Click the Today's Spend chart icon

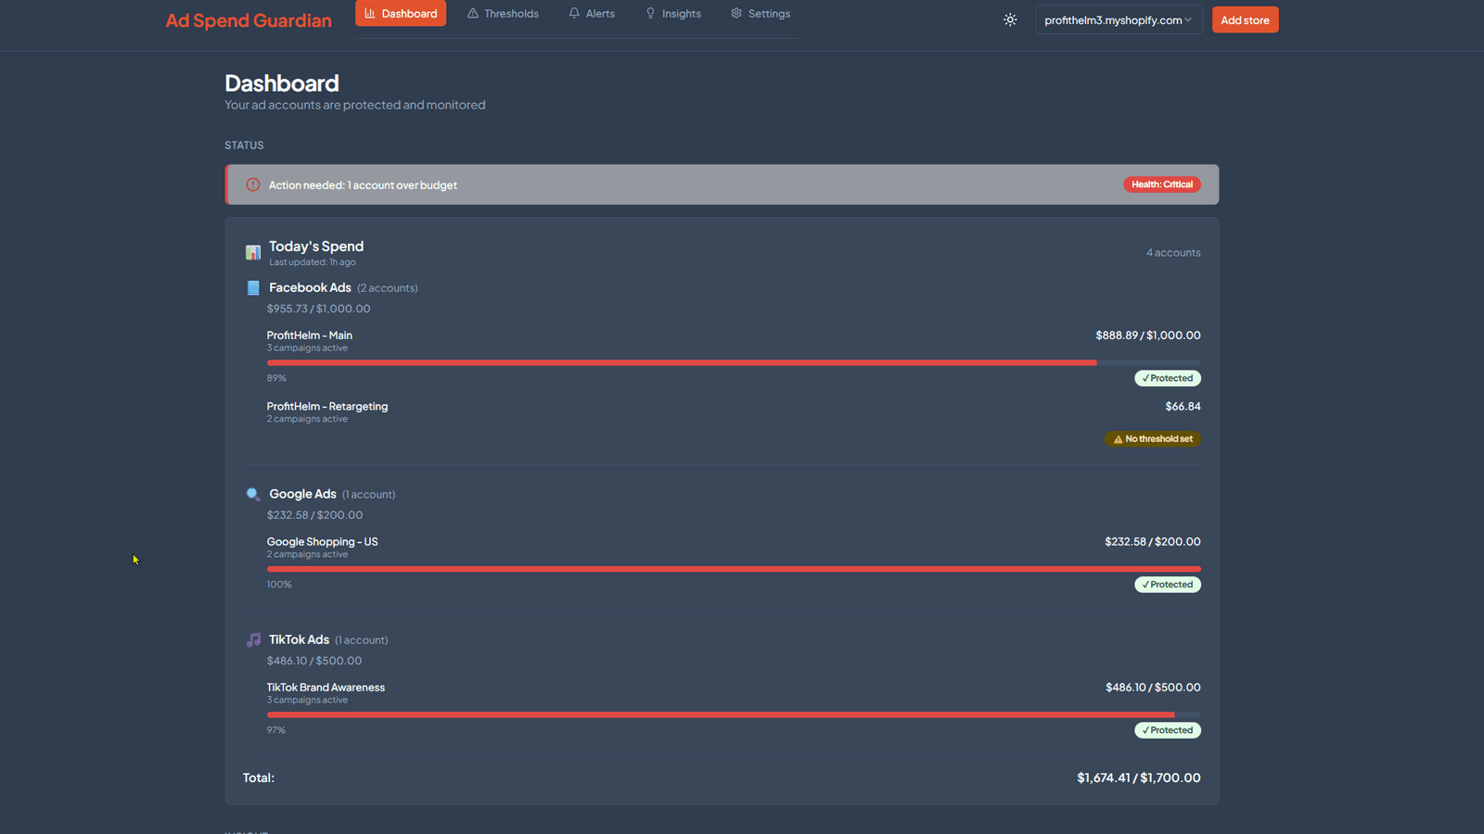point(252,251)
